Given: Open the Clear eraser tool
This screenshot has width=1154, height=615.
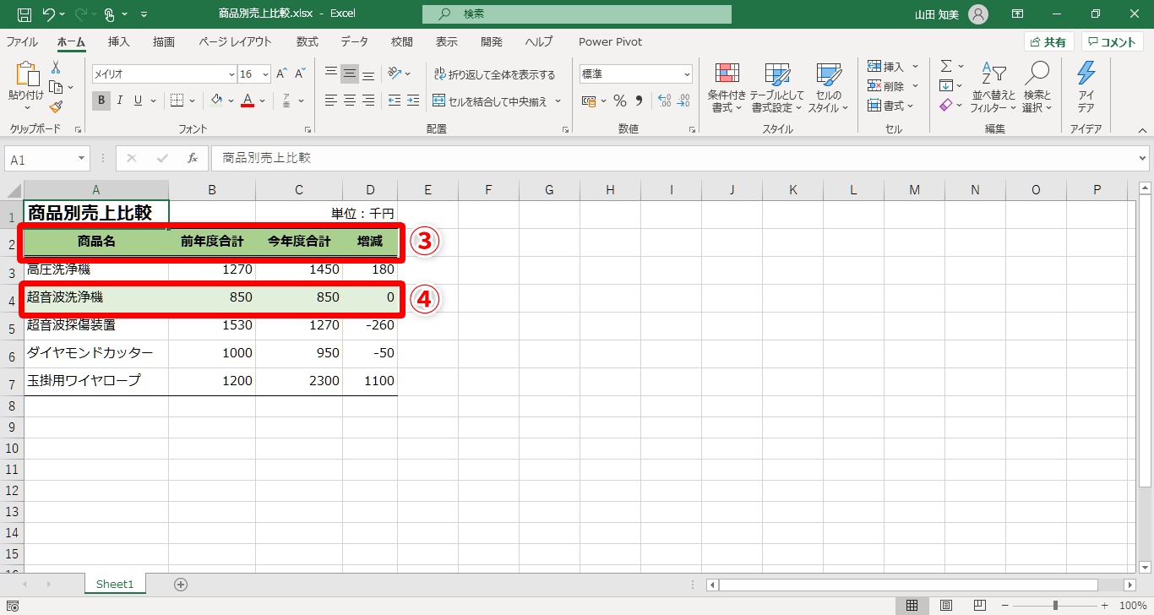Looking at the screenshot, I should point(946,105).
